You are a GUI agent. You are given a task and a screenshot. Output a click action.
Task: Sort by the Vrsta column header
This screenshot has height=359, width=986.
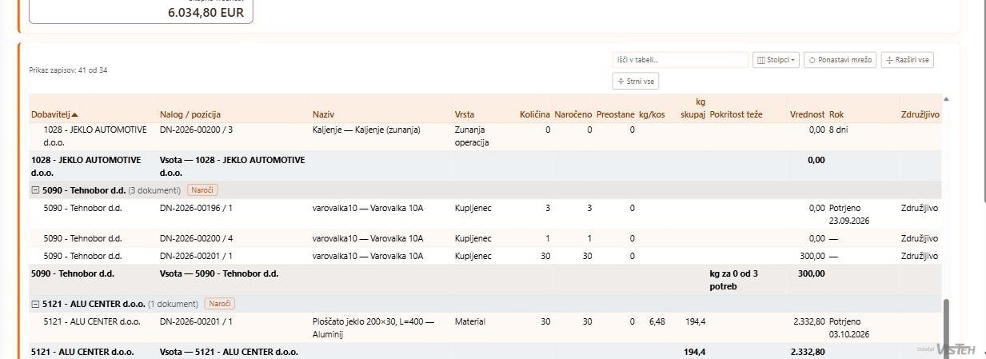(x=464, y=114)
